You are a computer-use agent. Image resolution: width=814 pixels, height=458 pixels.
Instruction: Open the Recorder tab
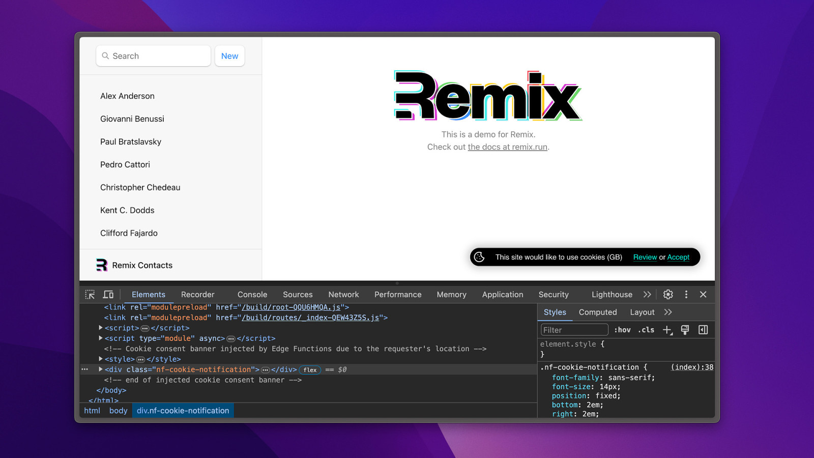(x=197, y=294)
